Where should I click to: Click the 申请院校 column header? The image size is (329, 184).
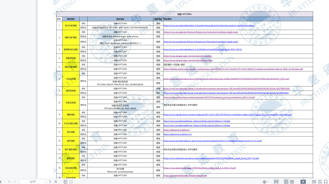coord(71,19)
